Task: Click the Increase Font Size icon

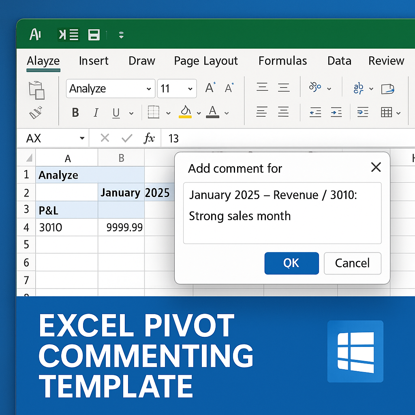Action: tap(210, 88)
